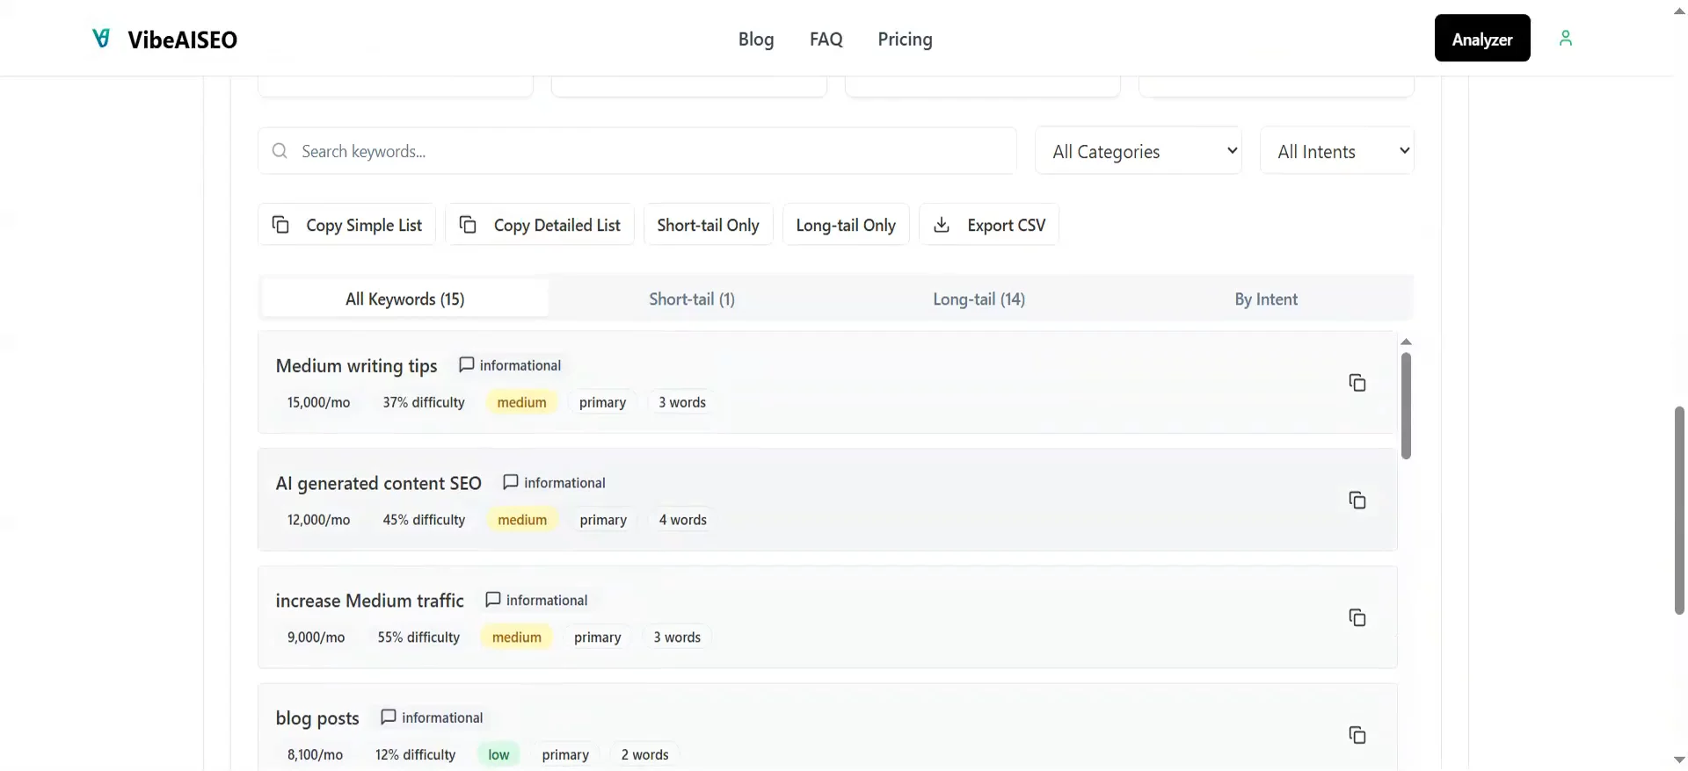Click the '15,000/mo' volume value

(x=318, y=402)
